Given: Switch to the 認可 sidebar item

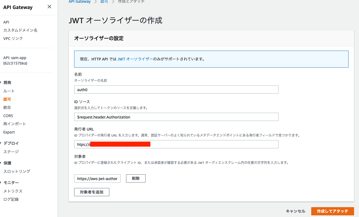Looking at the screenshot, I should pyautogui.click(x=7, y=99).
